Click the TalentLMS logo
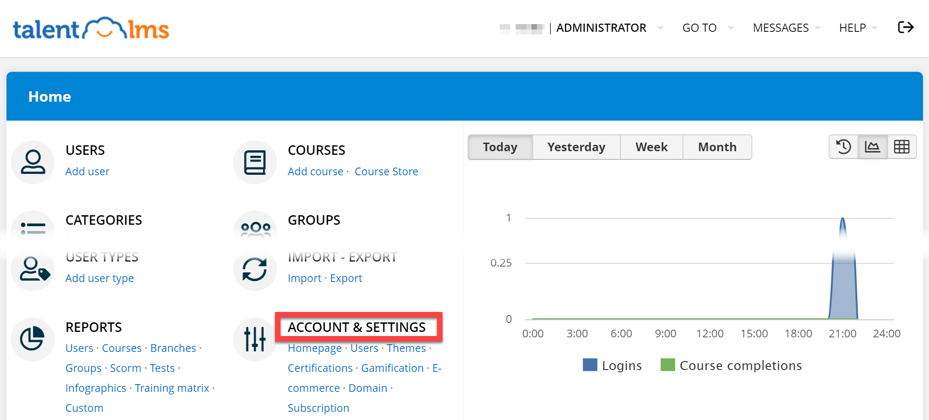The width and height of the screenshot is (929, 420). click(91, 29)
